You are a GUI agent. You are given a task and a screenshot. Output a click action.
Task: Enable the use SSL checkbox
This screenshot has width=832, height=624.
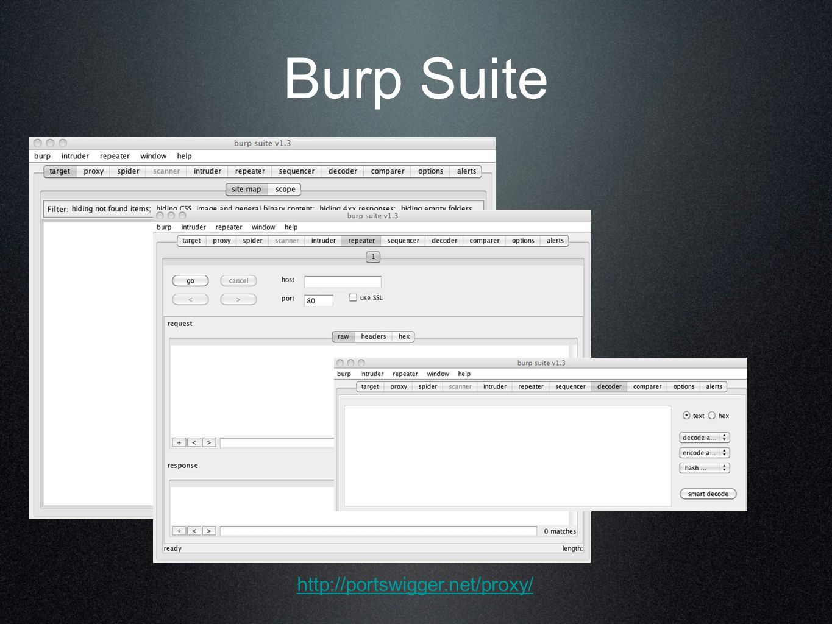pyautogui.click(x=353, y=297)
